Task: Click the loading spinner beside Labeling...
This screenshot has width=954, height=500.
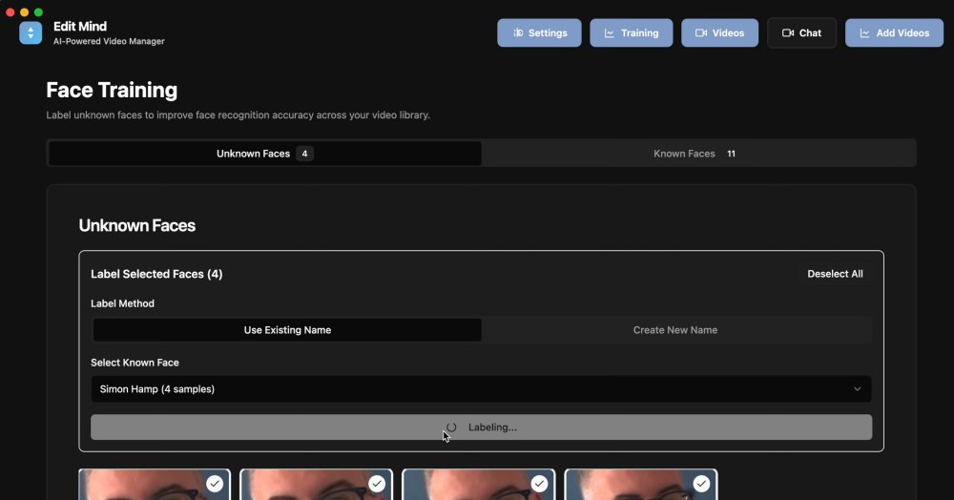Action: (451, 427)
